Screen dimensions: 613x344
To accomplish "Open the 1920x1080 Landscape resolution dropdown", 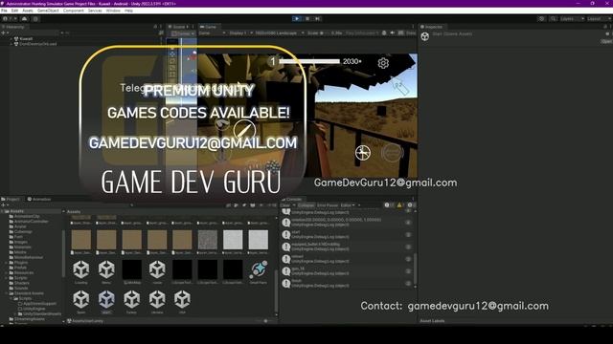I will [279, 33].
